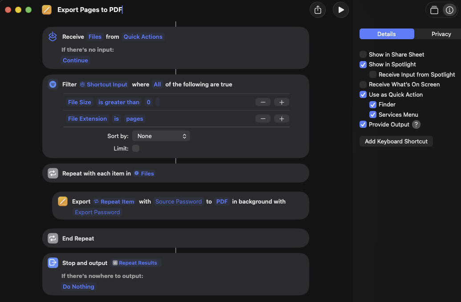Enable the Limit checkbox in Filter
Viewport: 461px width, 302px height.
point(136,148)
